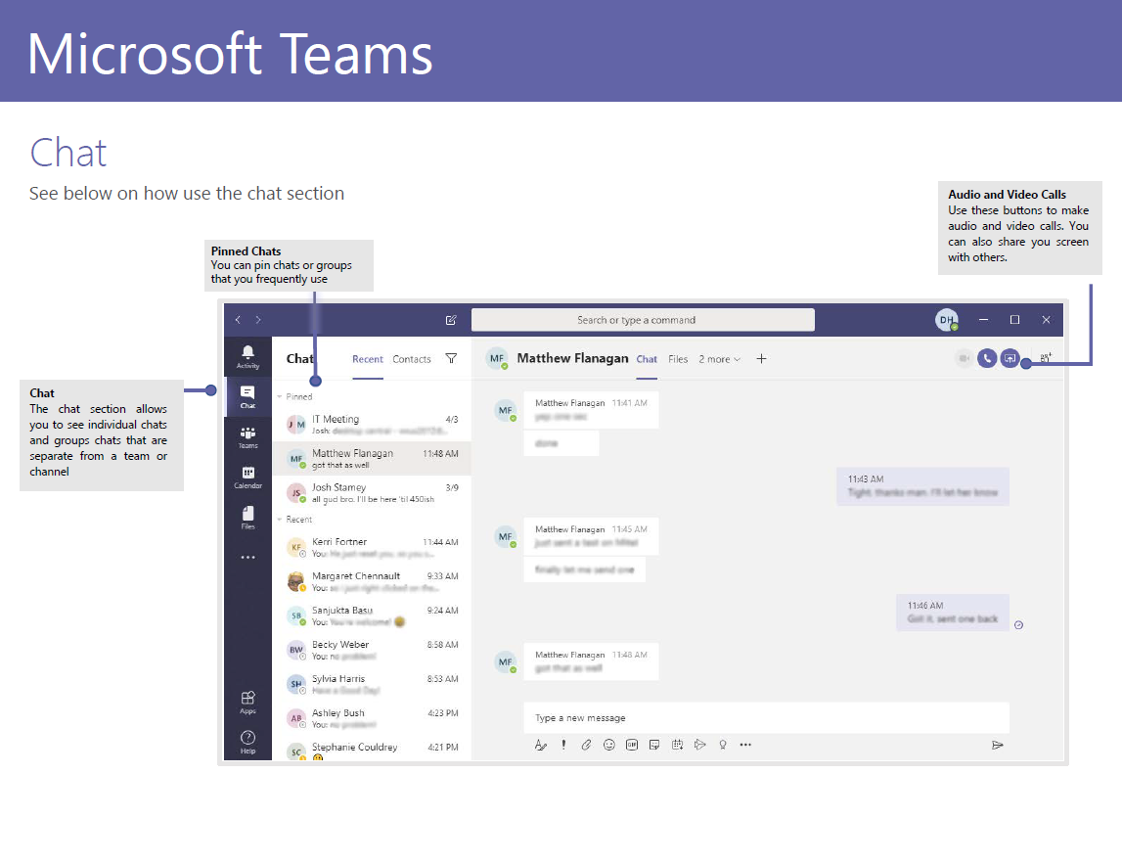Select the Chat tab in conversation header
This screenshot has width=1122, height=865.
[x=647, y=359]
